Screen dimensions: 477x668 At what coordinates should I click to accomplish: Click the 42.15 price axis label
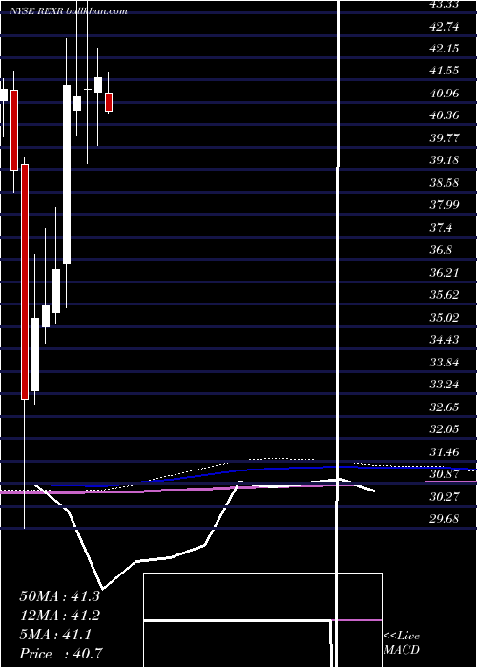coord(445,49)
